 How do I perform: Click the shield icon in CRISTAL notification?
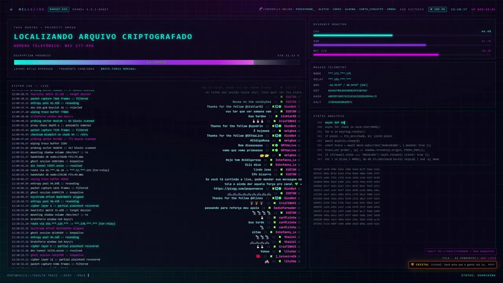pyautogui.click(x=413, y=265)
